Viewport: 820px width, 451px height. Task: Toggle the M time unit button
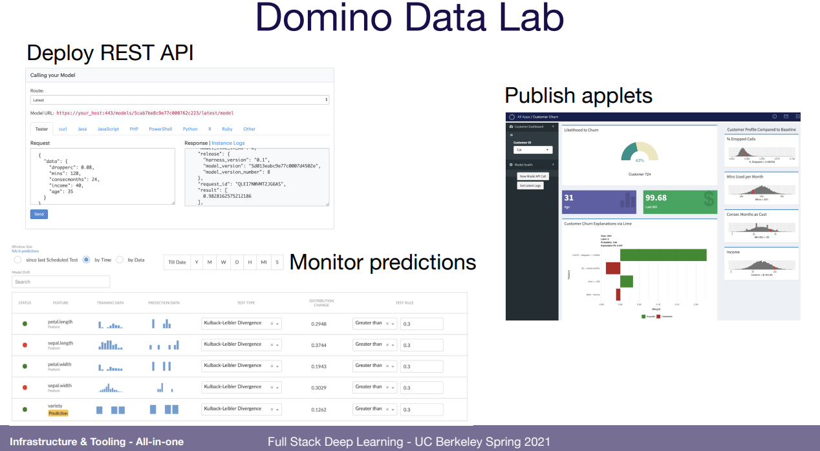click(210, 262)
